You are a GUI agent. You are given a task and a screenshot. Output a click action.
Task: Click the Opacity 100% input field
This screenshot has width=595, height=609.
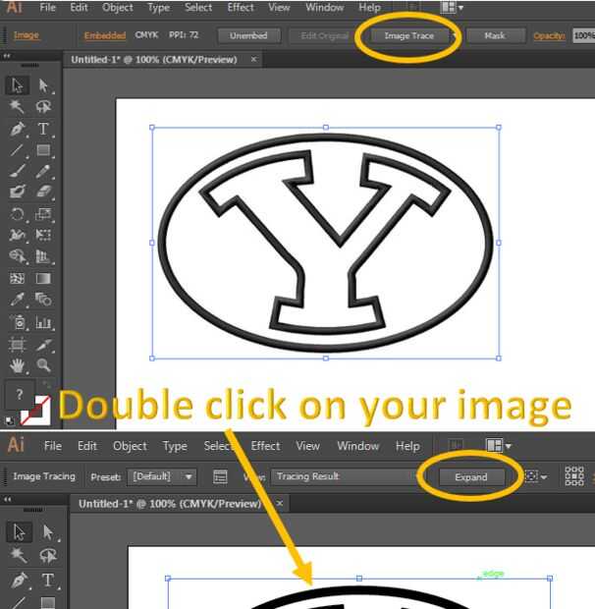click(584, 35)
